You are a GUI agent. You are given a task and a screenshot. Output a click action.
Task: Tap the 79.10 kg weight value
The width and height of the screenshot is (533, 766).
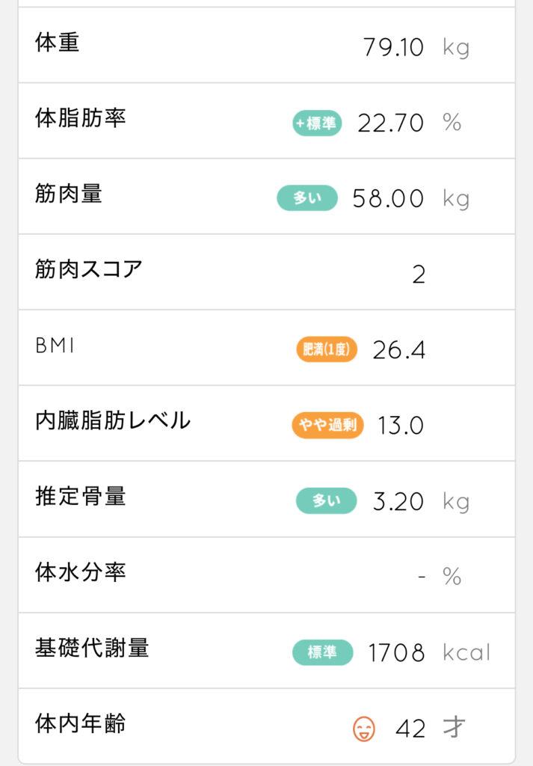(416, 48)
